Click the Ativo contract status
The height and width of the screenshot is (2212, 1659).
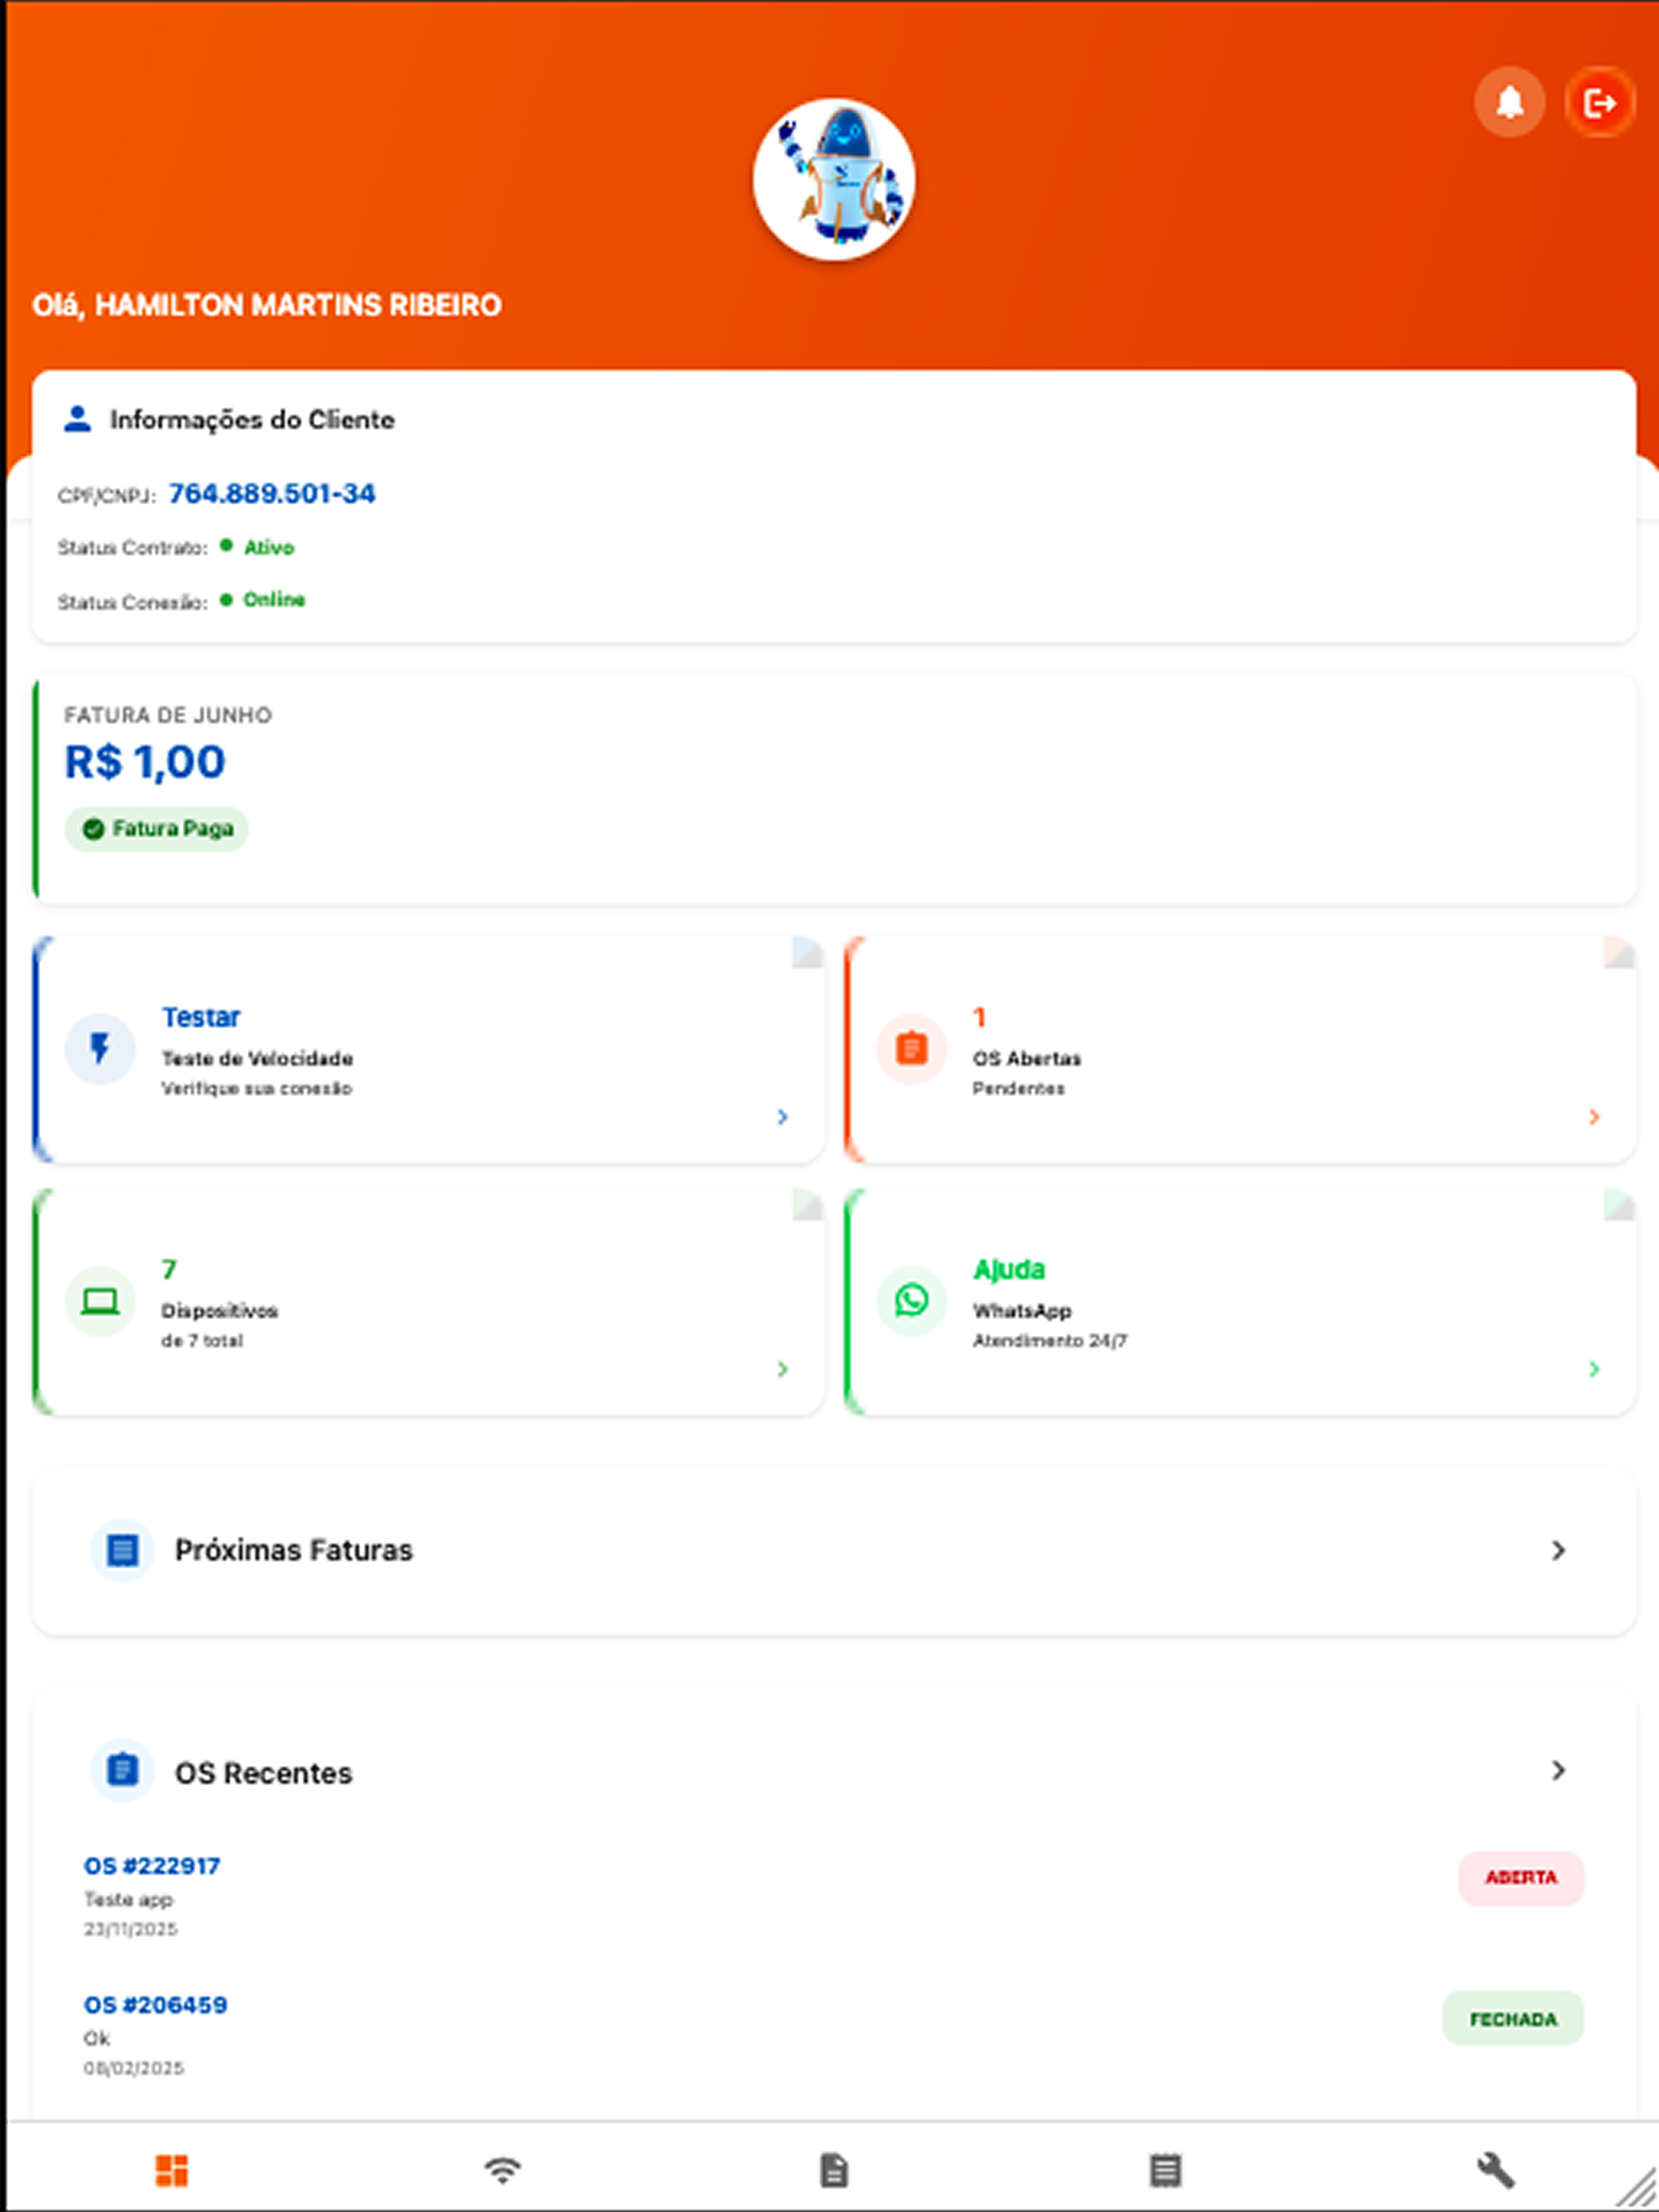pyautogui.click(x=269, y=547)
